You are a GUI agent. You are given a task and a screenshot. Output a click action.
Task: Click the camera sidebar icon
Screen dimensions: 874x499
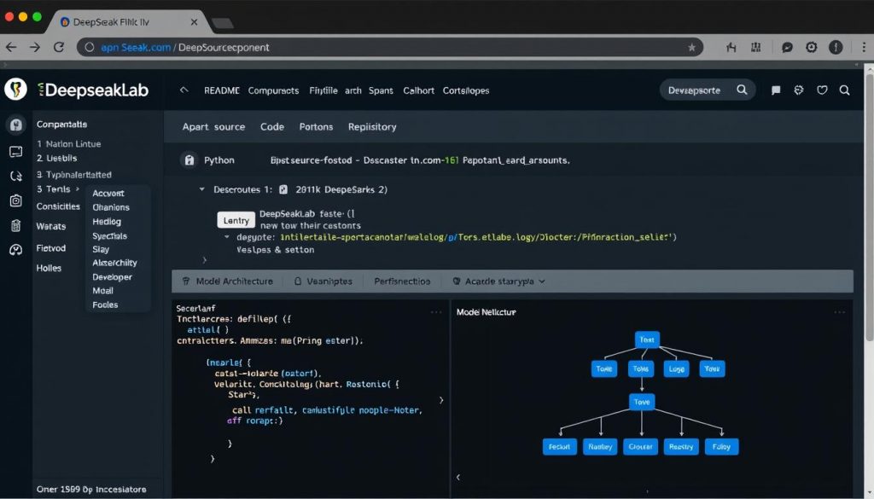(x=15, y=200)
